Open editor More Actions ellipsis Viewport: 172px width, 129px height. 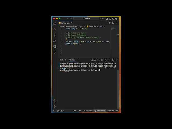point(116,23)
